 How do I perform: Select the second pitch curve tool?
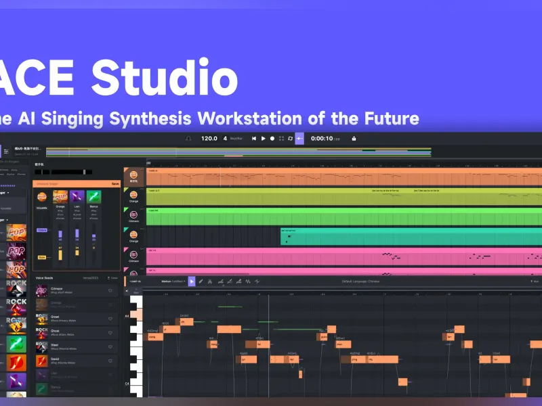230,281
